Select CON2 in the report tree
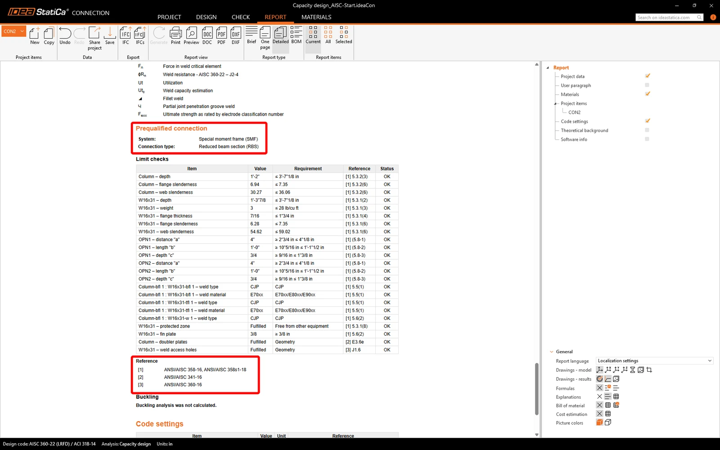This screenshot has height=450, width=720. click(x=574, y=112)
